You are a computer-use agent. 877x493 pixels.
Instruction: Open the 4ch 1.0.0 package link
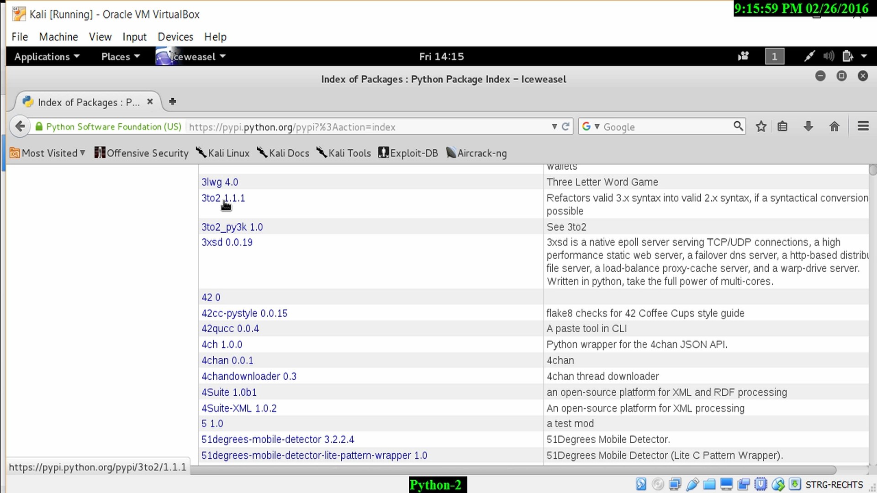tap(222, 345)
